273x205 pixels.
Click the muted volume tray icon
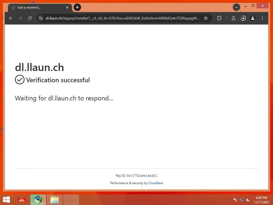tap(248, 200)
